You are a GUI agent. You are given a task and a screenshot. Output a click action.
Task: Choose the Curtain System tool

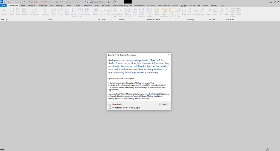74,13
